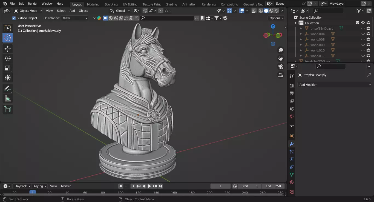
Task: Toggle render camera icon for world.008
Action: point(369,39)
